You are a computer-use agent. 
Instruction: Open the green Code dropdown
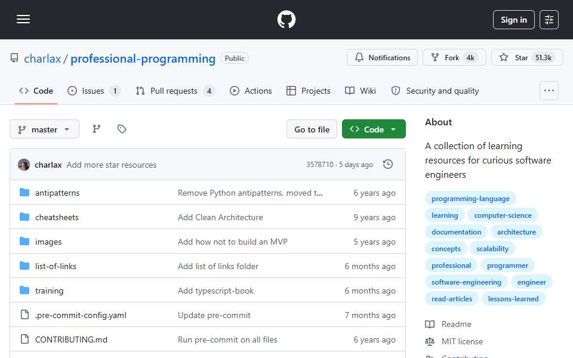(x=374, y=129)
